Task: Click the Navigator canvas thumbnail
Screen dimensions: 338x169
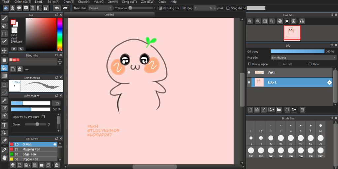Action: (x=292, y=33)
